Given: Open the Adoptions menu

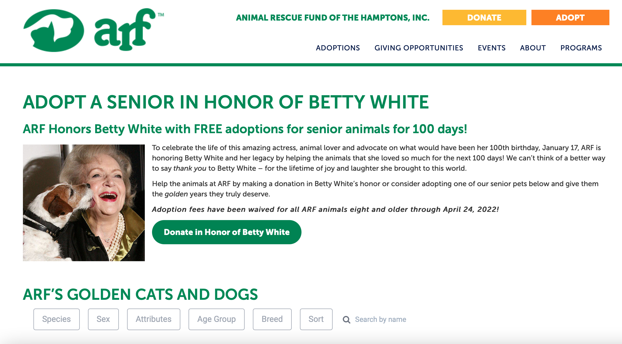Looking at the screenshot, I should (x=338, y=48).
